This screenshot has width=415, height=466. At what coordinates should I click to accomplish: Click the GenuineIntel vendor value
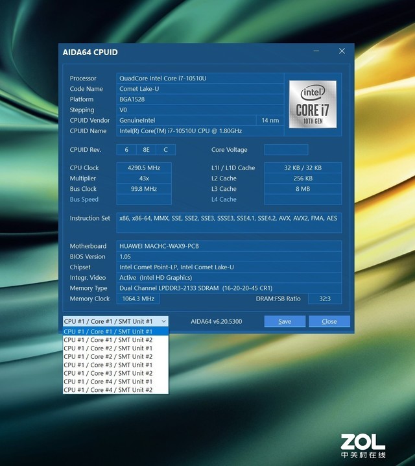(186, 120)
